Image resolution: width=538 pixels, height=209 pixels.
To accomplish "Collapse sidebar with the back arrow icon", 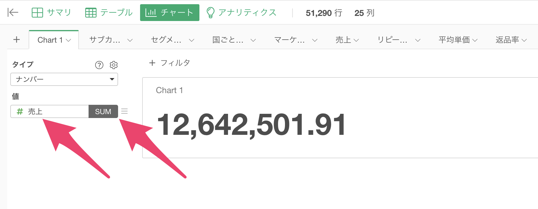I will click(13, 13).
